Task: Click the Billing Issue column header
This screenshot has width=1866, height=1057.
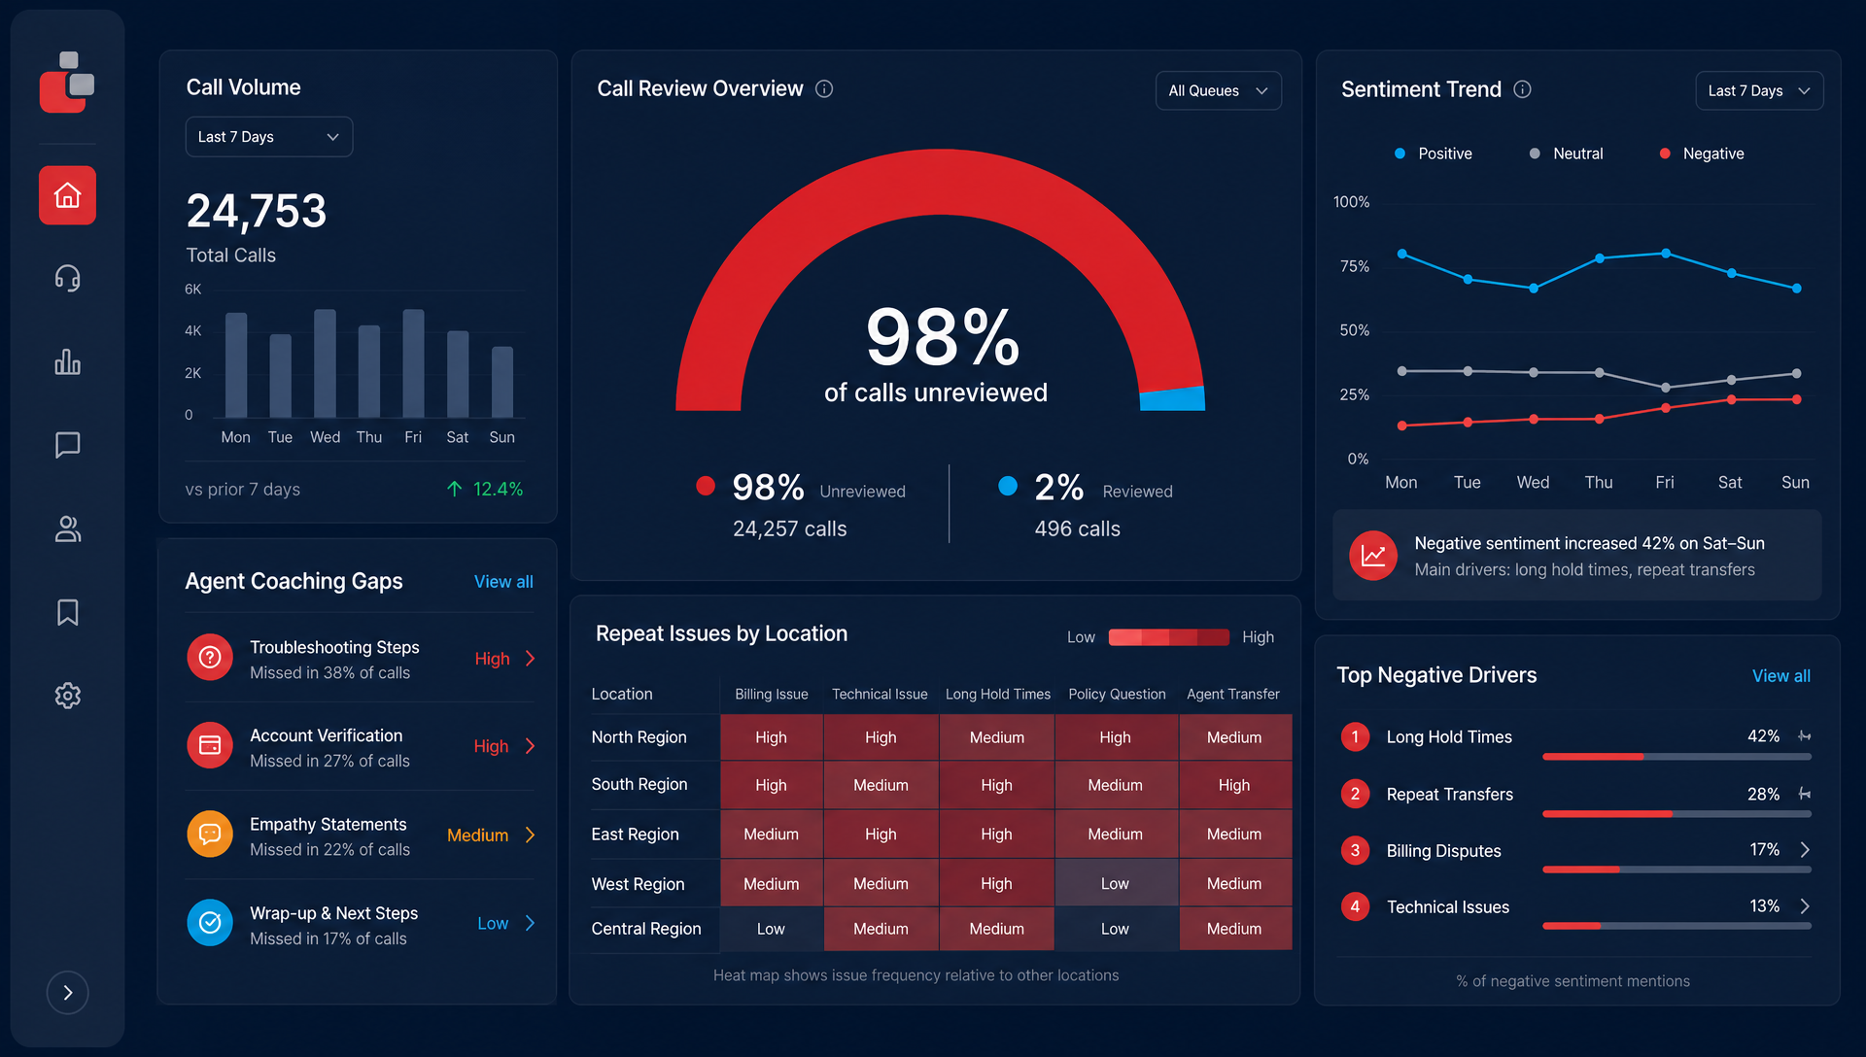Action: (772, 694)
